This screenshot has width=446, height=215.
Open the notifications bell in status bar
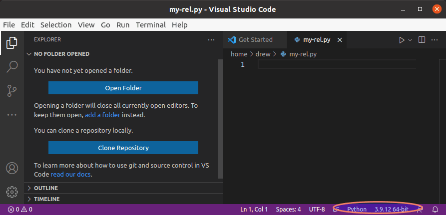[x=435, y=210]
